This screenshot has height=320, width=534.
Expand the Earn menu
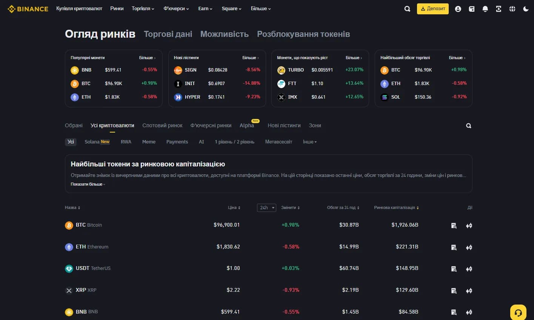205,9
